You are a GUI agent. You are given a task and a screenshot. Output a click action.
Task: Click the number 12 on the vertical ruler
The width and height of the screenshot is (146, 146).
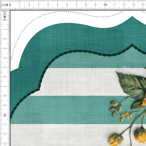5,134
